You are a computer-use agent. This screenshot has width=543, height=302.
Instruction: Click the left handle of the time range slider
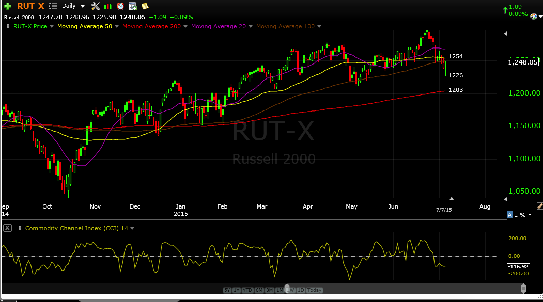point(287,289)
